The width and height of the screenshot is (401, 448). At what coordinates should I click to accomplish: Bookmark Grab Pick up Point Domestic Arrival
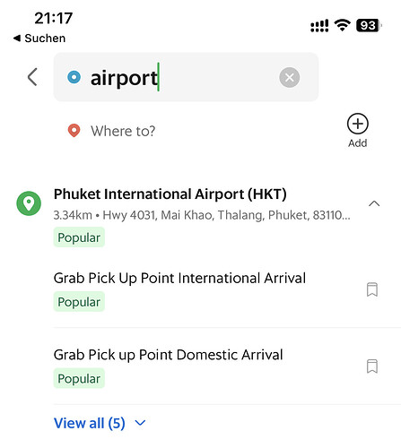[372, 366]
